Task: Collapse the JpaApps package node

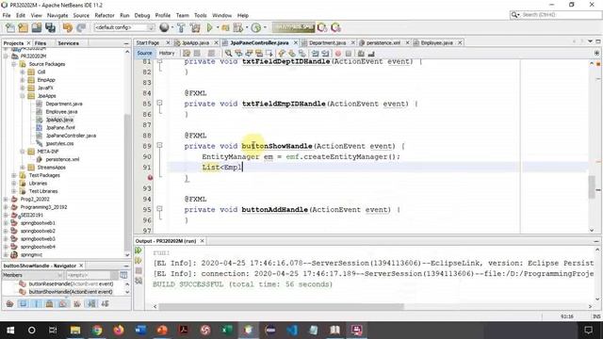Action: pos(23,96)
